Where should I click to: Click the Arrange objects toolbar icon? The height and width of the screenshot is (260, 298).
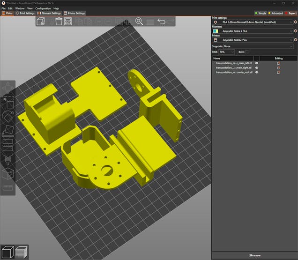pyautogui.click(x=68, y=22)
